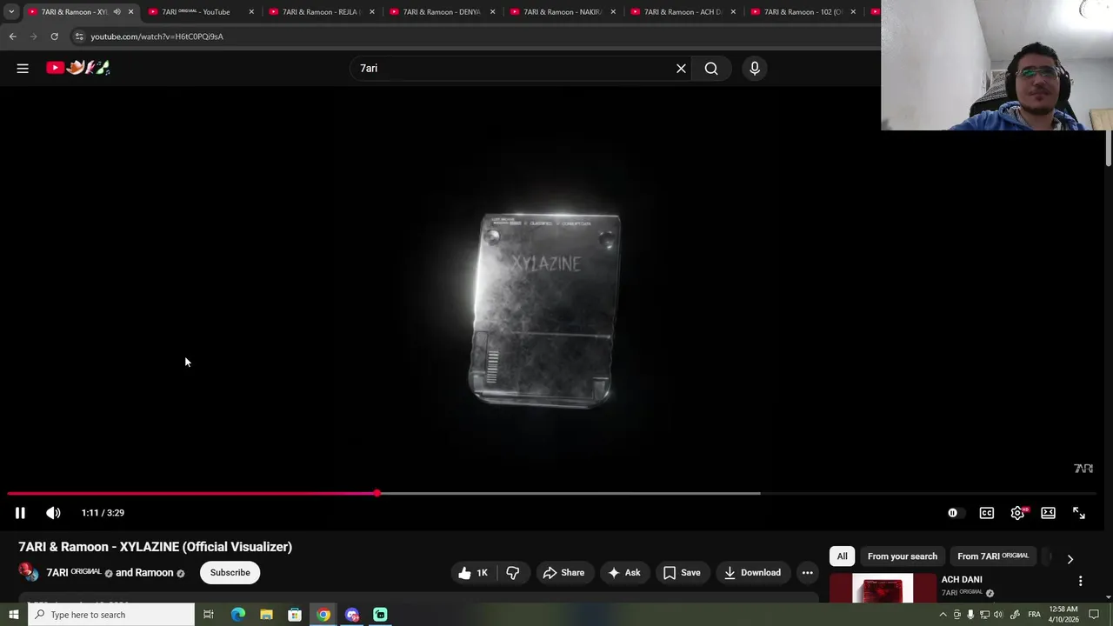Open the Chrome tab search dropdown

(x=11, y=12)
